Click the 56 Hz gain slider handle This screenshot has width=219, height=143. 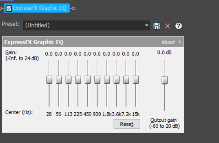59,80
